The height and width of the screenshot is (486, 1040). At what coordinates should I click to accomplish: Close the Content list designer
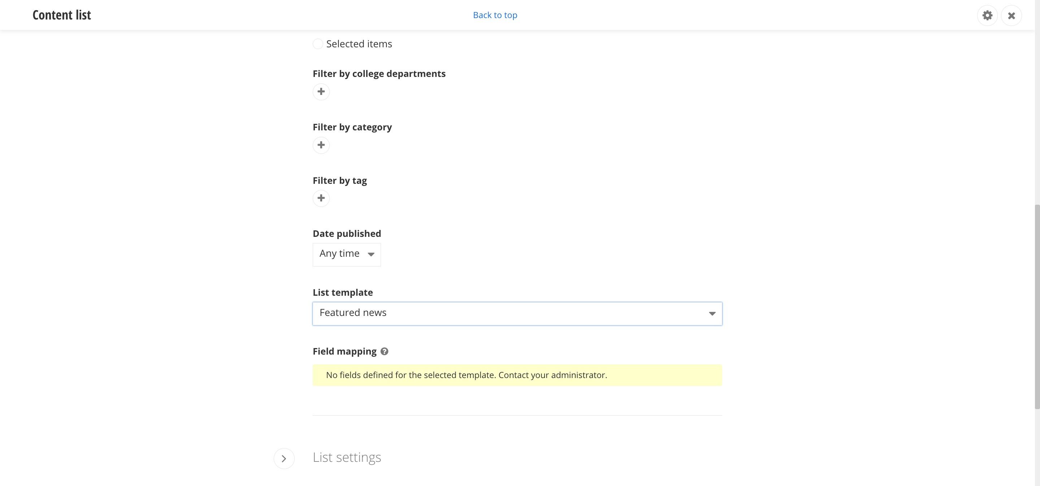(x=1011, y=15)
